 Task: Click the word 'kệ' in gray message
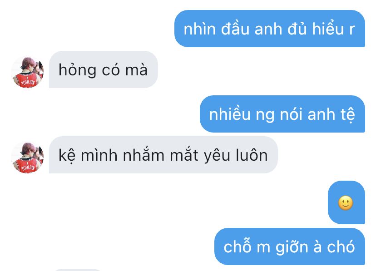tap(67, 156)
